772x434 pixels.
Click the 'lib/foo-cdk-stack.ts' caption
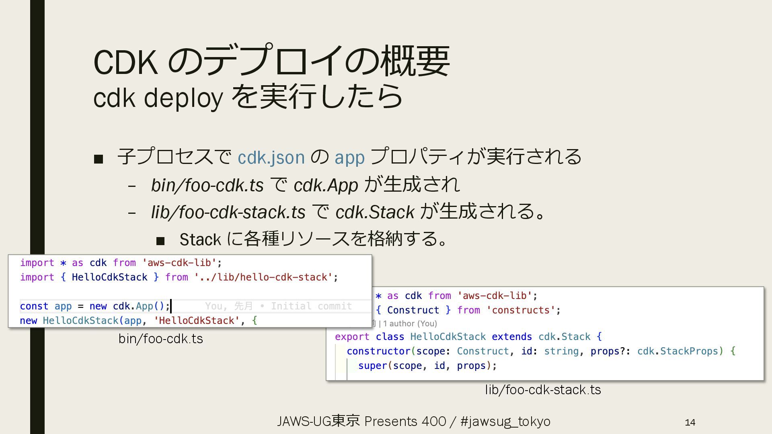(543, 390)
